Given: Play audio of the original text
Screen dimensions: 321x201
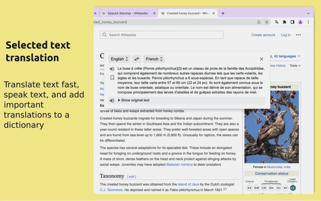Looking at the screenshot, I should pos(112,100).
